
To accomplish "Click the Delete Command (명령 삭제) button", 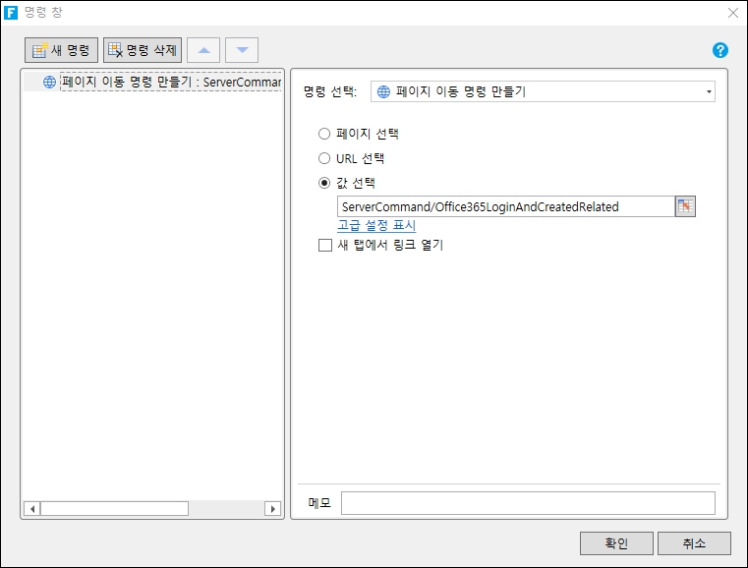I will pos(143,50).
